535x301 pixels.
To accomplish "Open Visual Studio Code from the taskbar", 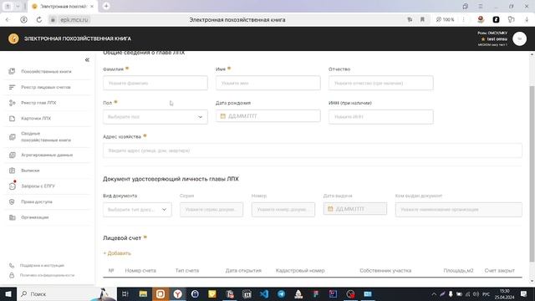I will tap(264, 293).
